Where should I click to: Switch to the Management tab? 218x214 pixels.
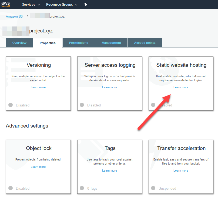(x=111, y=43)
